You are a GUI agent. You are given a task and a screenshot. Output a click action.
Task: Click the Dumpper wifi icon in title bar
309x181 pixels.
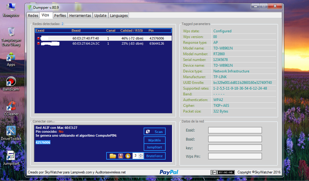click(29, 8)
